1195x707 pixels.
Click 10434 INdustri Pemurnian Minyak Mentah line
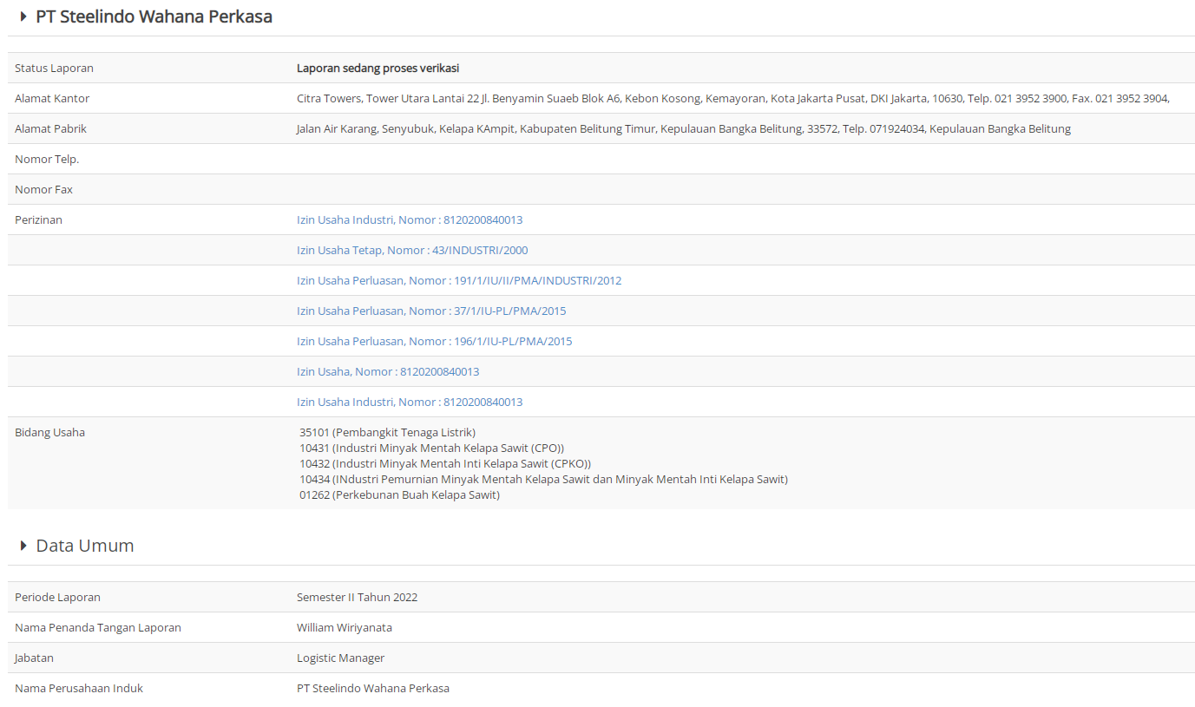[544, 479]
